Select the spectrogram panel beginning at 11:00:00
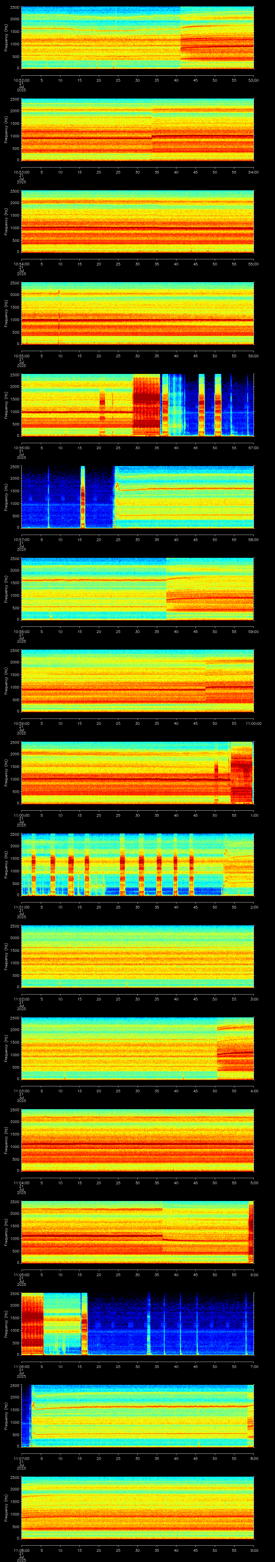This screenshot has height=1562, width=275. [137, 772]
